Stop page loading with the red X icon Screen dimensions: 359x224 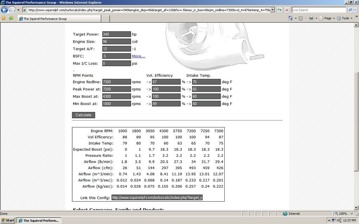click(x=287, y=9)
